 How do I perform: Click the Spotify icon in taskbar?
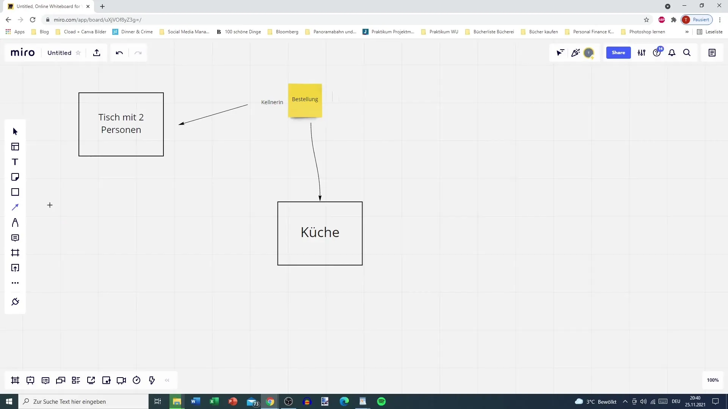[x=382, y=401]
